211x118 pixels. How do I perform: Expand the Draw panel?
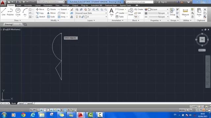coord(17,20)
